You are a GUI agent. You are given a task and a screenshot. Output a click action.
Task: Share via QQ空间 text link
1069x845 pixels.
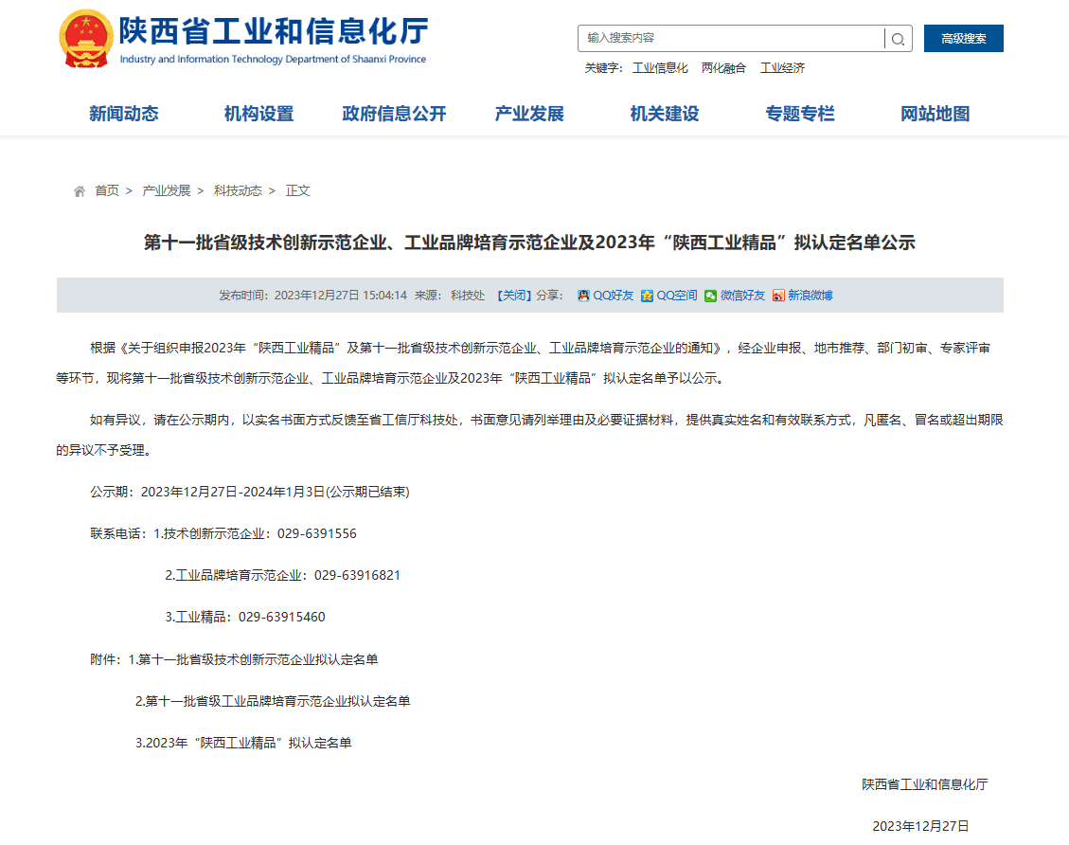(x=677, y=296)
